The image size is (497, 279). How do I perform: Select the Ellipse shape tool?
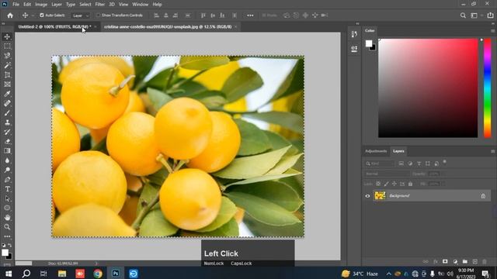coord(7,208)
